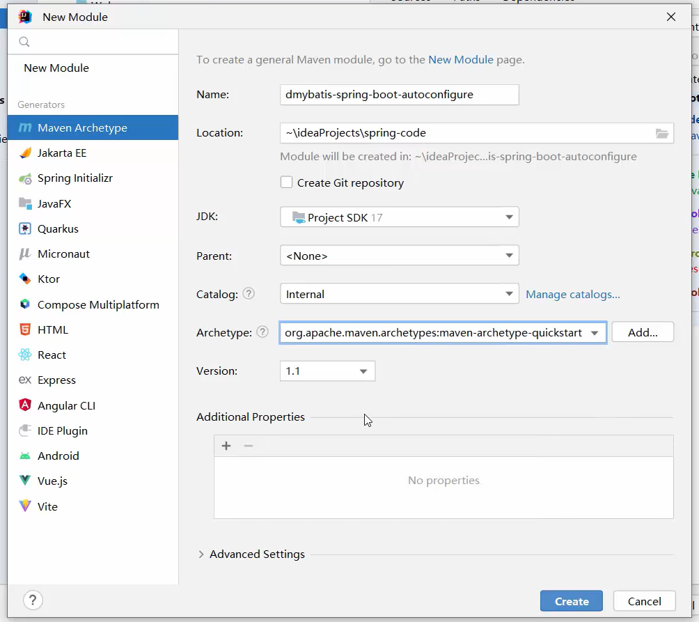This screenshot has width=699, height=622.
Task: Open the Version 1.1 dropdown
Action: 327,371
